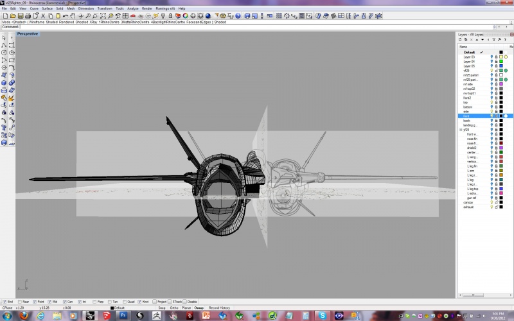Click Record History in the status bar
Viewport: 514px width, 321px height.
pyautogui.click(x=219, y=308)
